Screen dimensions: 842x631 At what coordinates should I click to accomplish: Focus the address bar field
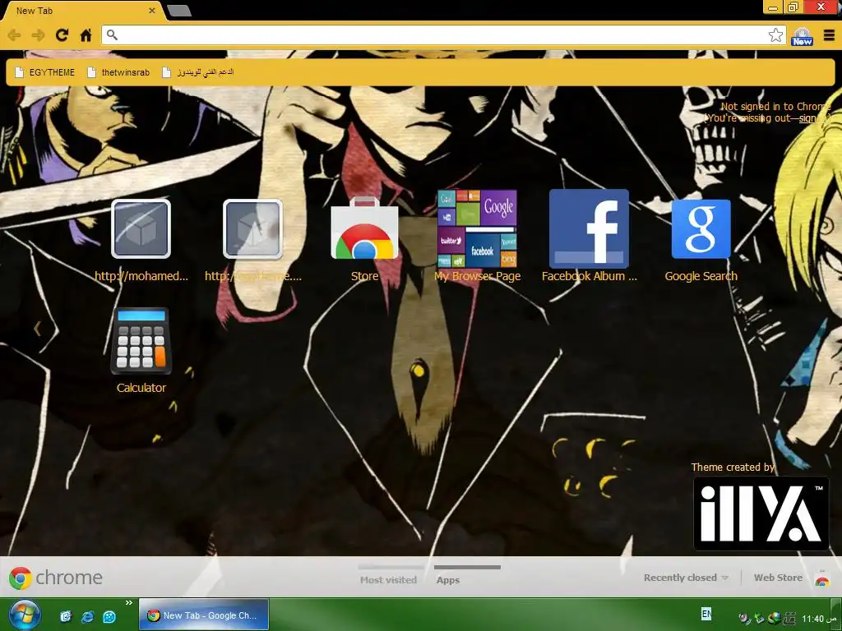pyautogui.click(x=443, y=35)
